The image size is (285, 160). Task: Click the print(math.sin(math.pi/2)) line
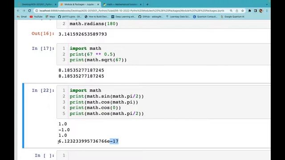coord(107,96)
